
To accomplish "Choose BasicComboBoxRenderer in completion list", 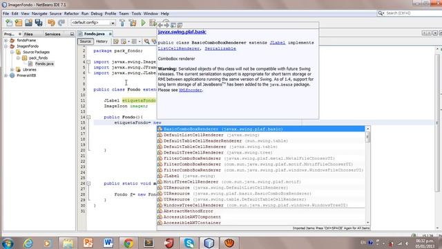I will [261, 129].
